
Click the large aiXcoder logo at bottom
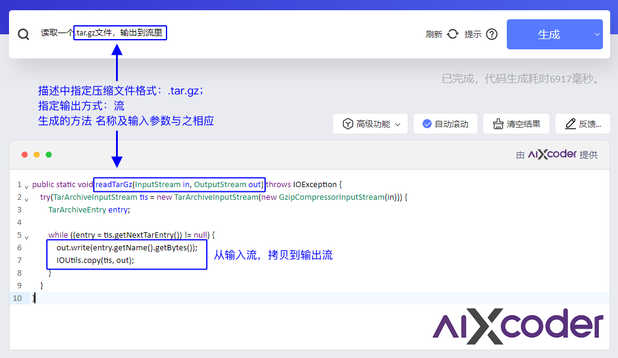[518, 326]
